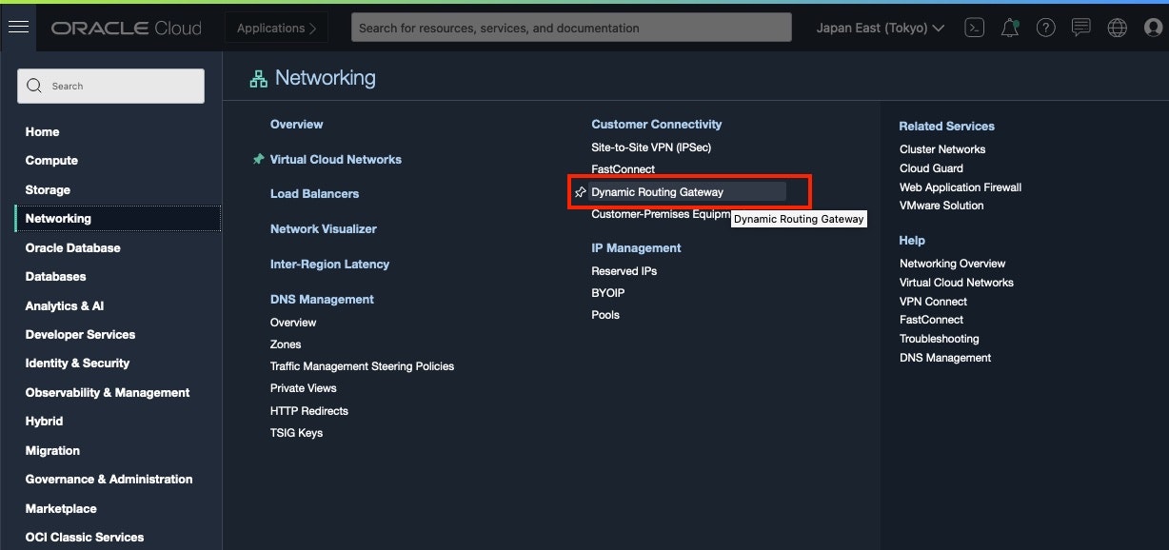1169x550 pixels.
Task: Open the support chat icon
Action: [1080, 29]
